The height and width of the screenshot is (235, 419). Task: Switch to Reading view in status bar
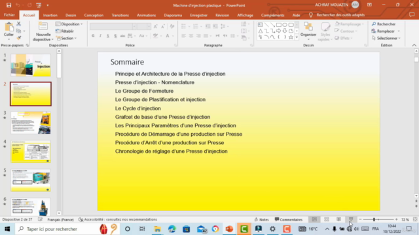[x=339, y=219]
